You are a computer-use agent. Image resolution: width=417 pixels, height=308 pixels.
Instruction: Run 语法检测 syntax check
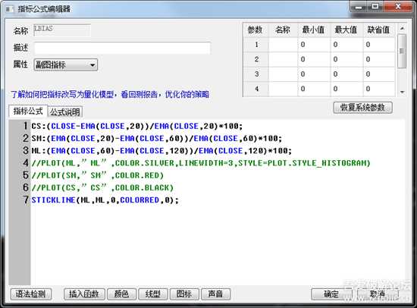coord(31,294)
